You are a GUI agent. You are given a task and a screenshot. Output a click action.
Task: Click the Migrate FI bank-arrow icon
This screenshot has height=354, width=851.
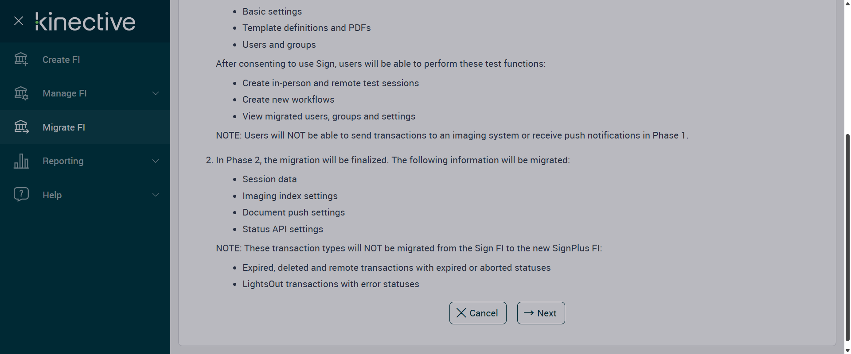[x=21, y=127]
